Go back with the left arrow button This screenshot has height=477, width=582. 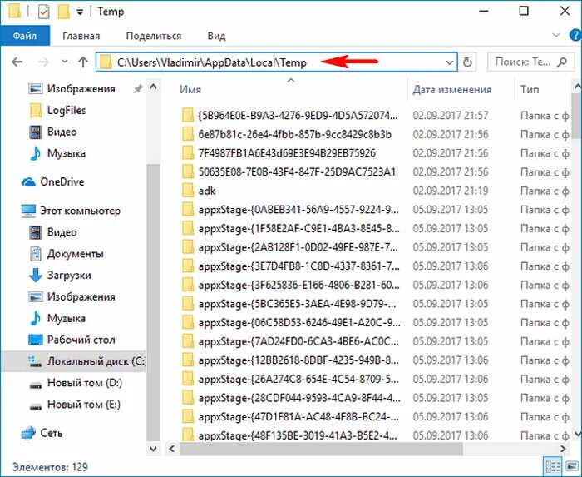click(x=17, y=62)
